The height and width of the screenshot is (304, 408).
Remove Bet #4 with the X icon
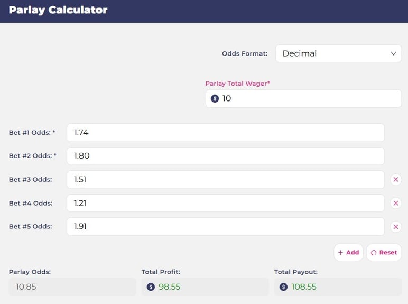[396, 203]
